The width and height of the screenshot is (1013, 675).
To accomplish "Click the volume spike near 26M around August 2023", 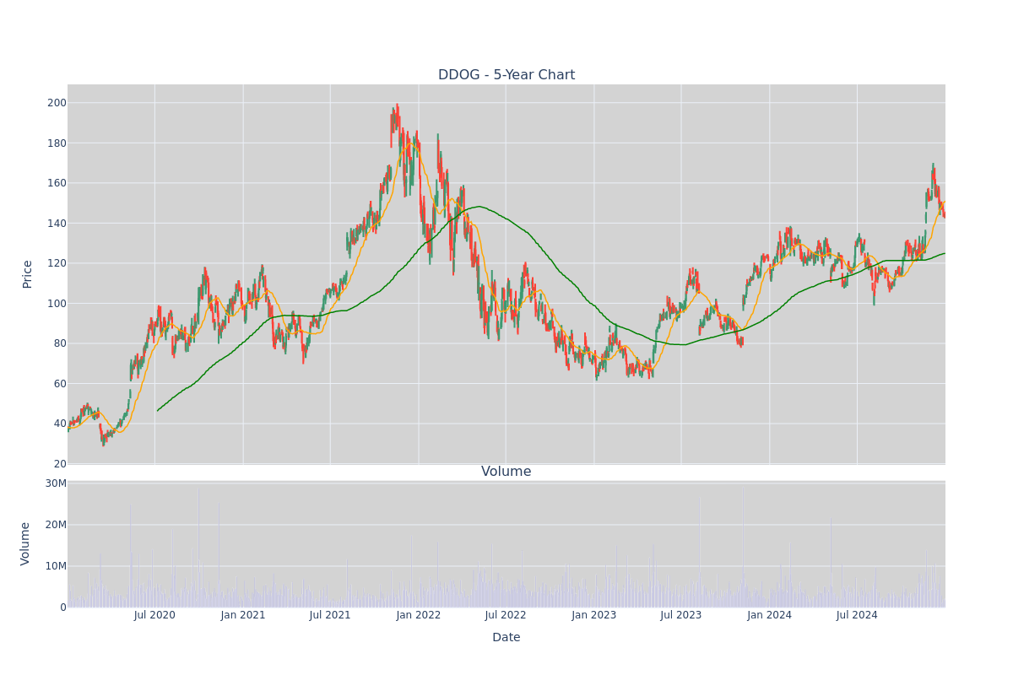I will pos(699,553).
